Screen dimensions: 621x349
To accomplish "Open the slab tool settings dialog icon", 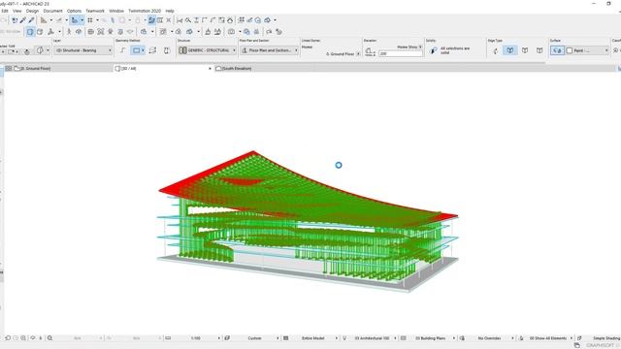I will coord(40,50).
